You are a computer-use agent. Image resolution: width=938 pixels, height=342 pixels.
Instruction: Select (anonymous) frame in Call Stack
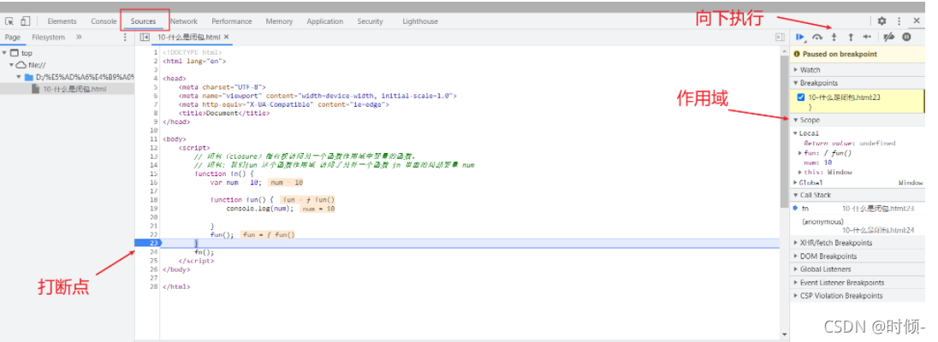tap(858, 226)
